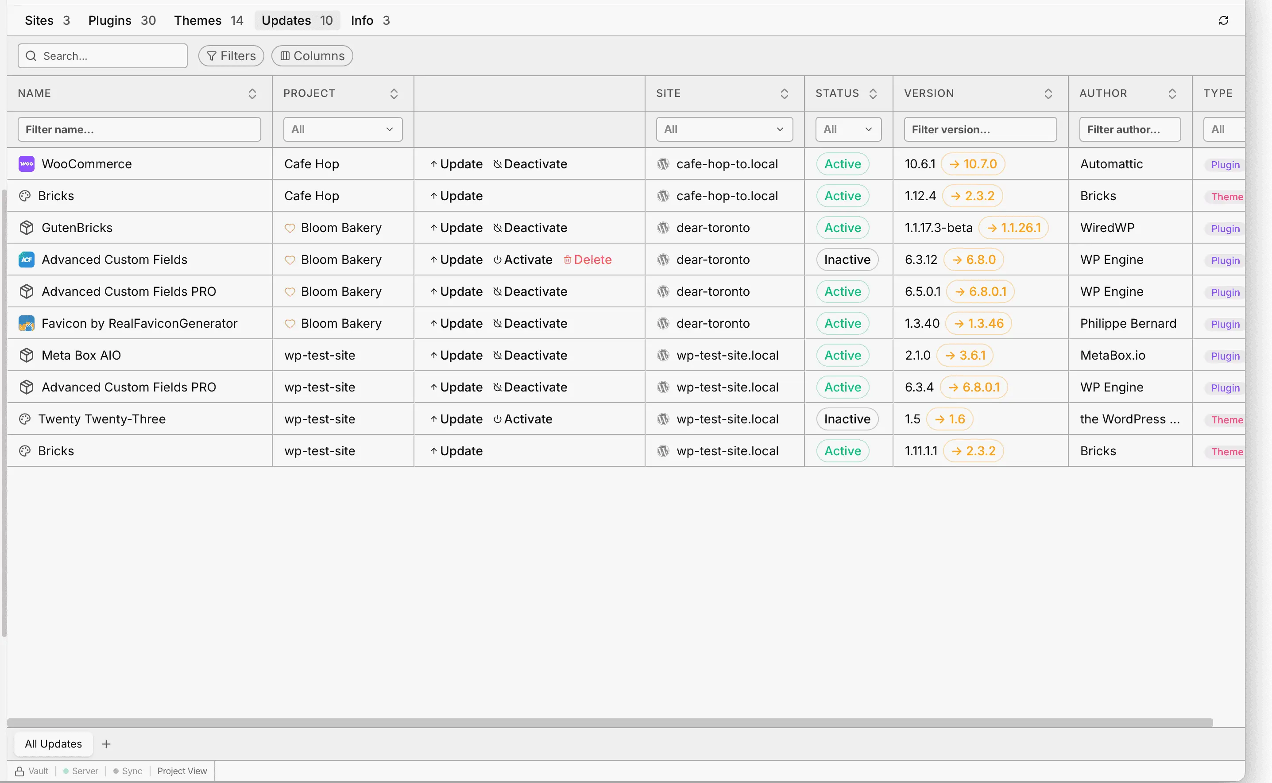Sort the table by the Project column
Screen dimensions: 1272x783
point(394,94)
